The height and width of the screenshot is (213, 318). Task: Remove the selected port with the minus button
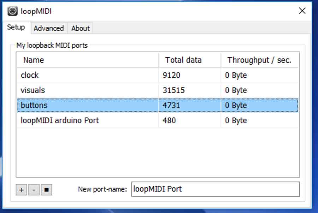click(34, 190)
